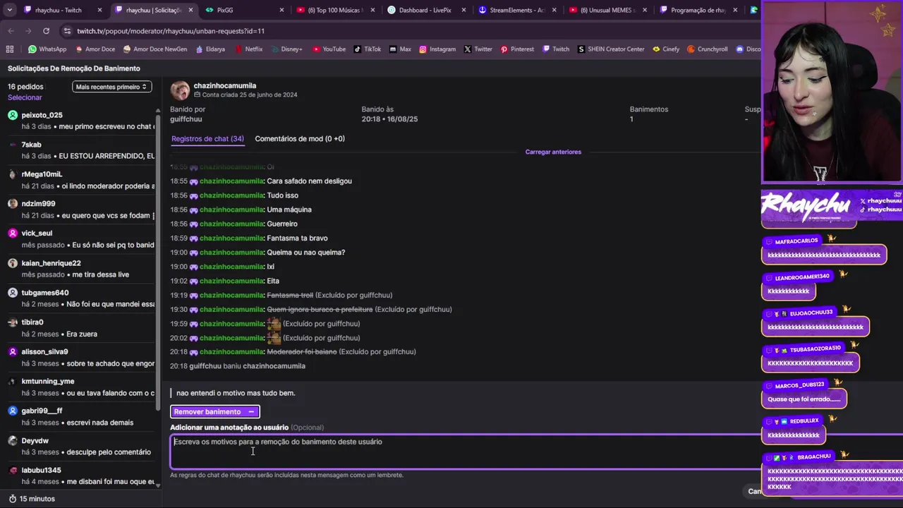Click chazinhocamumila profile avatar
The width and height of the screenshot is (903, 508).
[x=180, y=90]
